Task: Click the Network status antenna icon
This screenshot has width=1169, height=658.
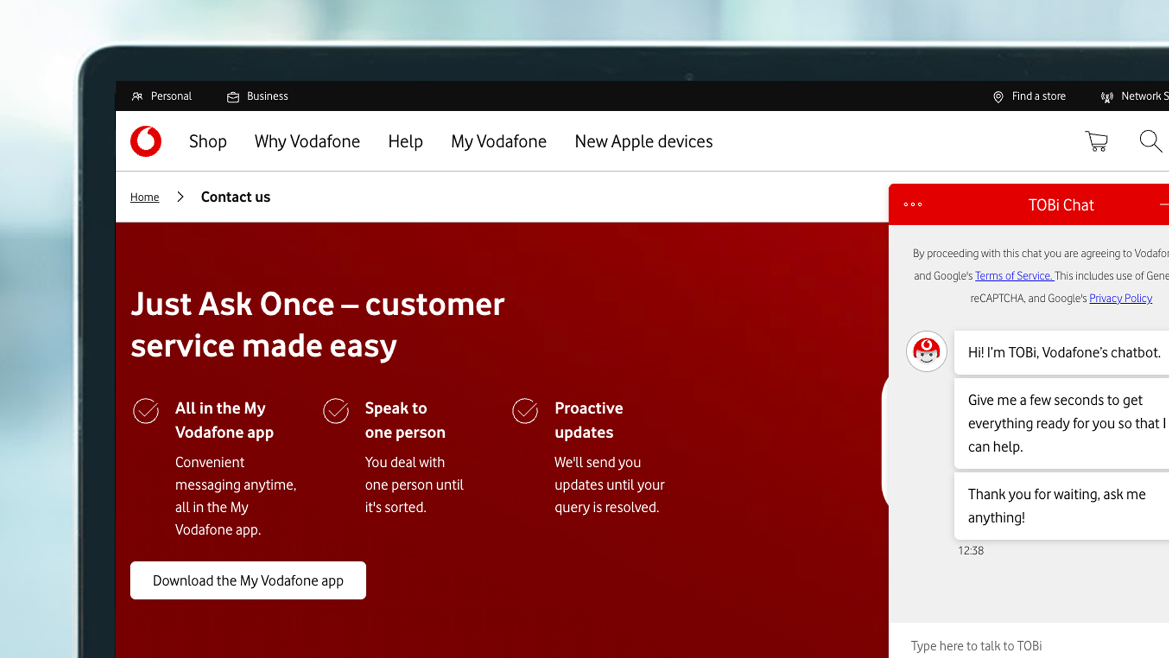Action: (x=1106, y=97)
